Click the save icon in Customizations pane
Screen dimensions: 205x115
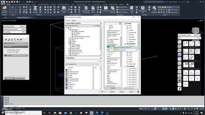(x=97, y=26)
